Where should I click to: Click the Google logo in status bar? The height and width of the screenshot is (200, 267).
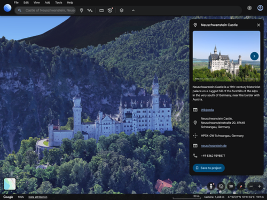(8, 197)
